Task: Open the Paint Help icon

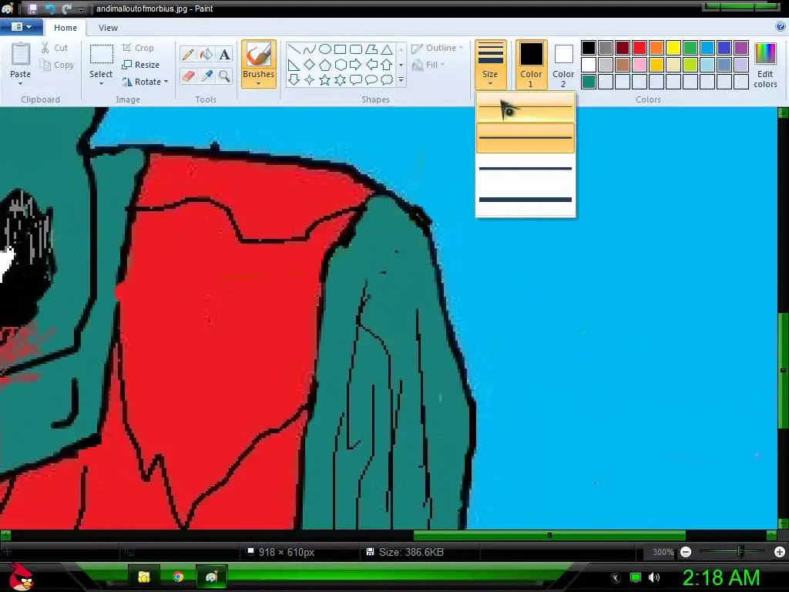Action: [781, 27]
